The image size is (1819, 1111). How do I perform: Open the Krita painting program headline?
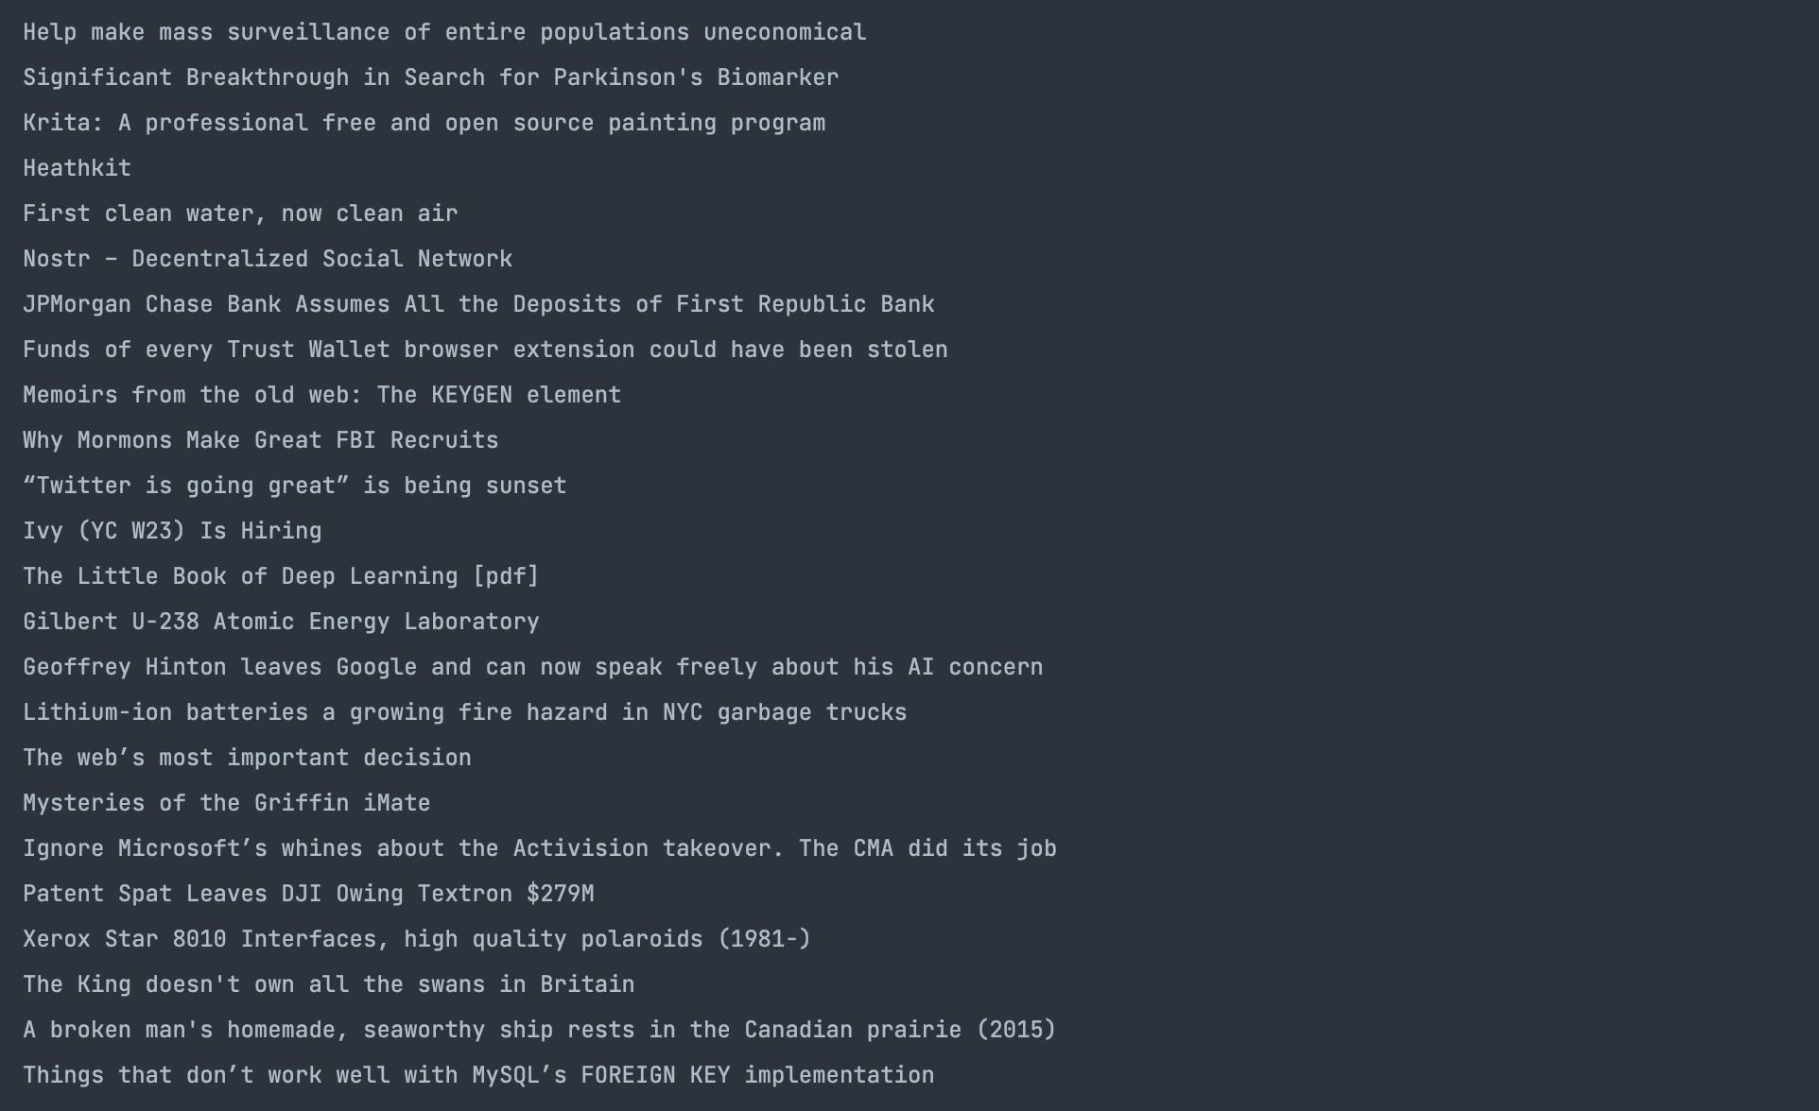424,123
